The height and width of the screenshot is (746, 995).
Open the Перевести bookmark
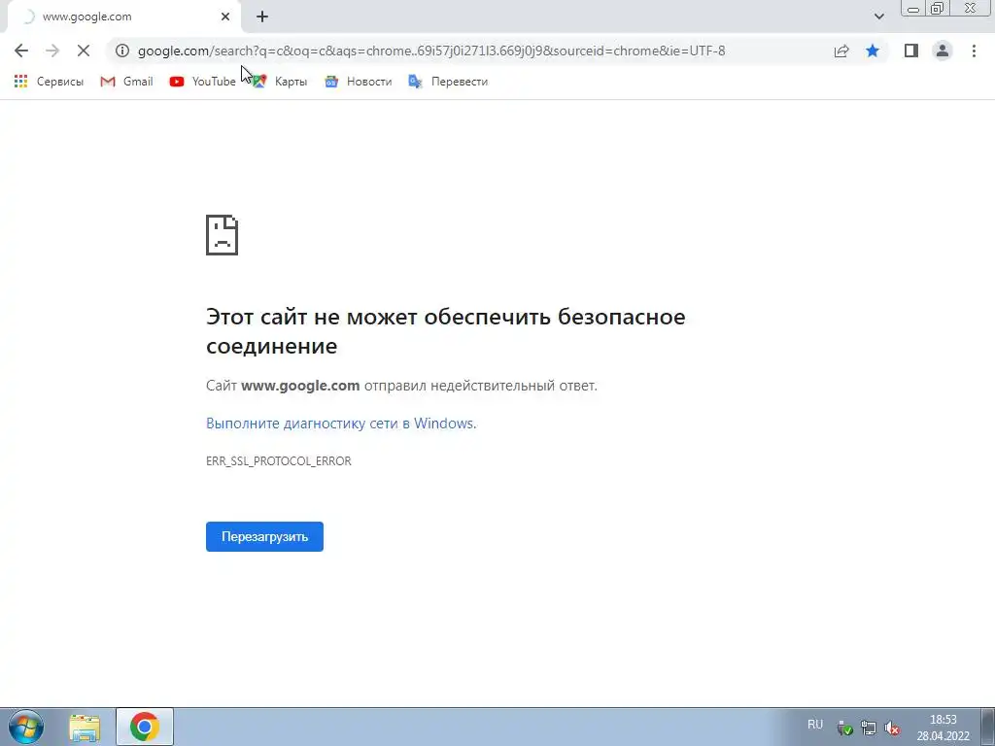448,82
